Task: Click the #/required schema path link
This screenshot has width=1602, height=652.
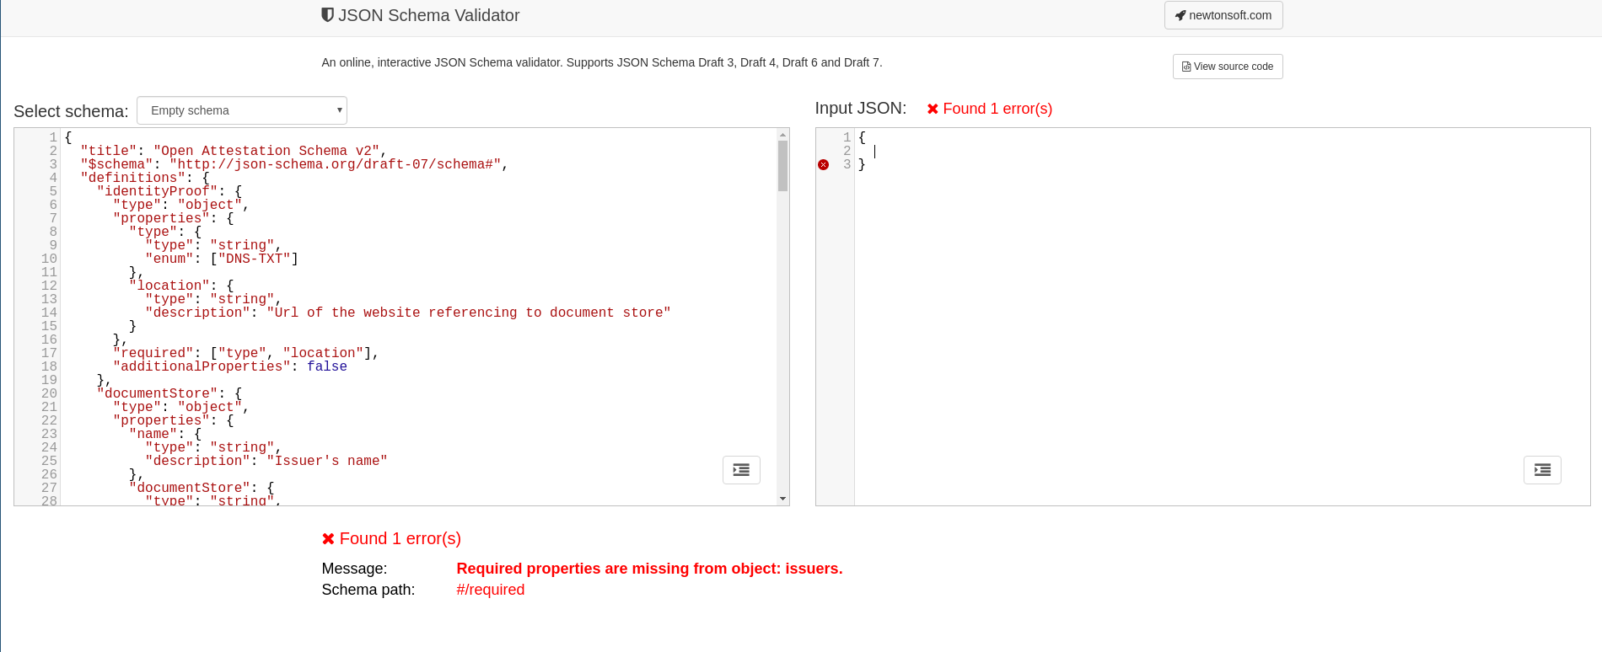Action: pos(490,590)
